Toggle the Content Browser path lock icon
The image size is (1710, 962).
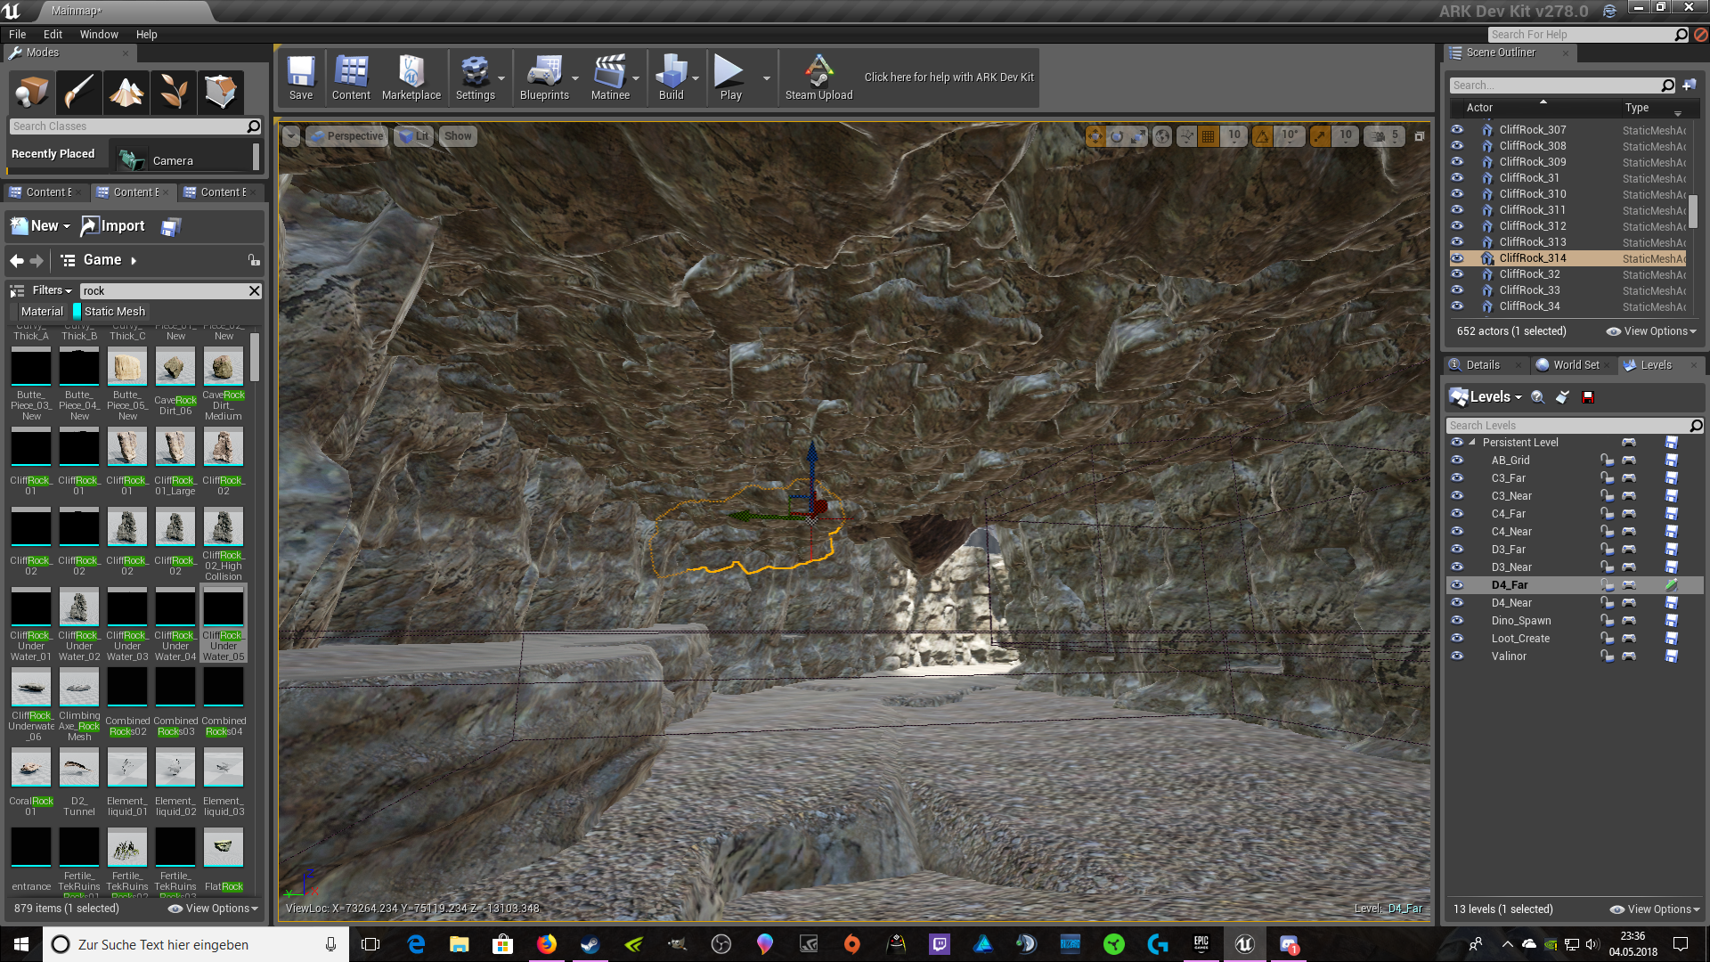254,260
